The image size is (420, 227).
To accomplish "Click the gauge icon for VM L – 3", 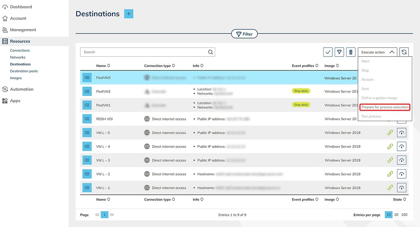I will [402, 160].
